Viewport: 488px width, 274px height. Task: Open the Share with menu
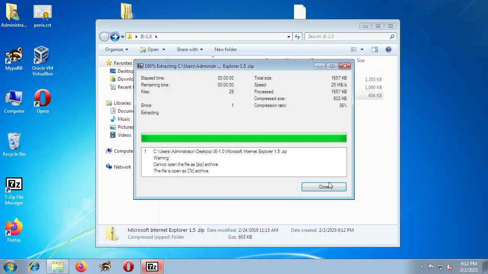tap(189, 49)
